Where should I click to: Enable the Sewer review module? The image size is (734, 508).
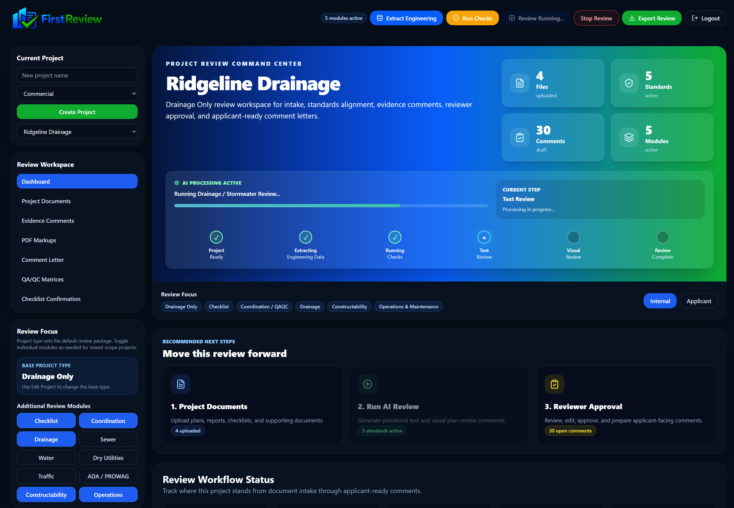[x=108, y=439]
